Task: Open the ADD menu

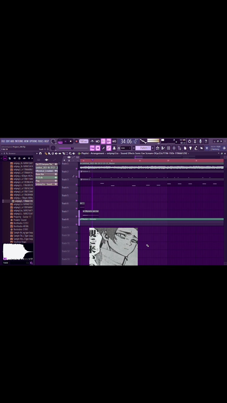Action: coord(12,141)
